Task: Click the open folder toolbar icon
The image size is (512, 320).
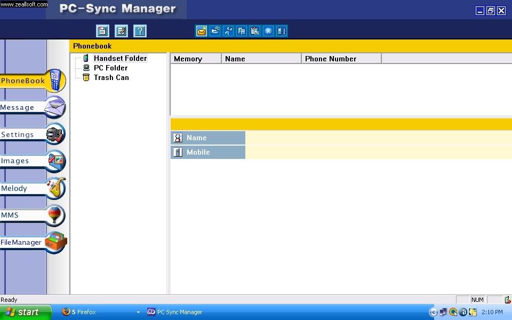Action: (215, 31)
